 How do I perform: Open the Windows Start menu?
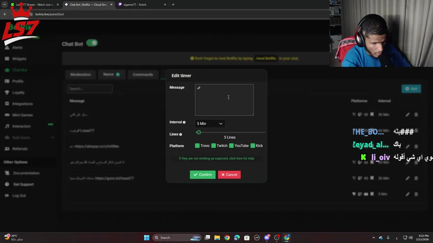coord(146,238)
